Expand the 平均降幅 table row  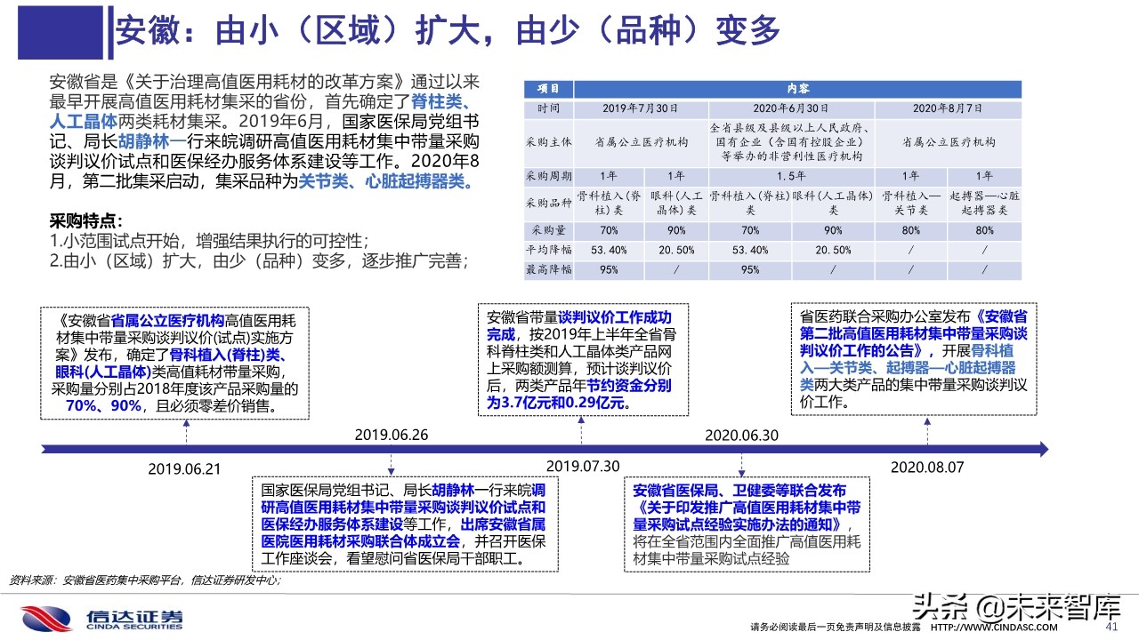pyautogui.click(x=549, y=251)
